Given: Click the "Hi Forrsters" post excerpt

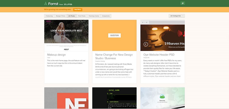Looking at the screenshot, I should pyautogui.click(x=114, y=71).
